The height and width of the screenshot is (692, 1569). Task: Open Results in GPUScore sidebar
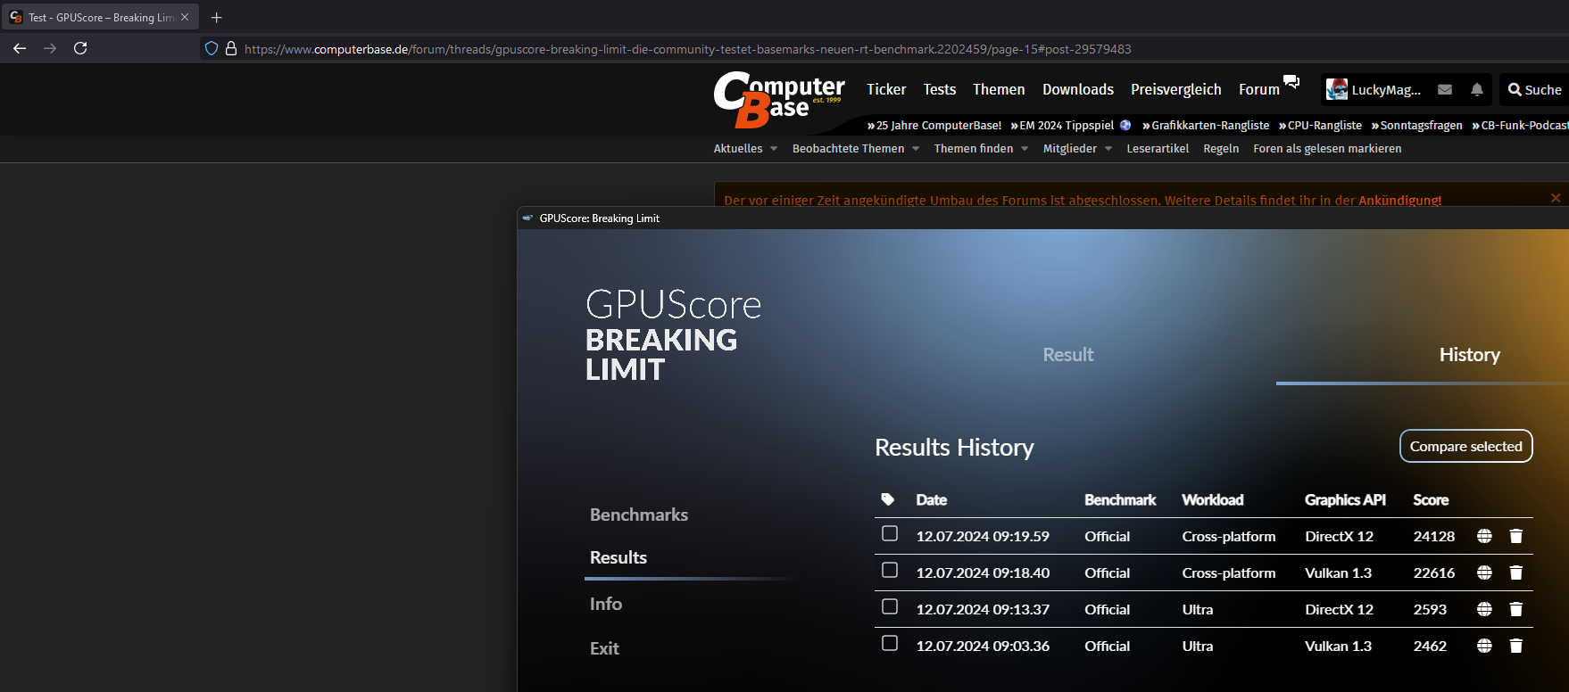[x=618, y=557]
